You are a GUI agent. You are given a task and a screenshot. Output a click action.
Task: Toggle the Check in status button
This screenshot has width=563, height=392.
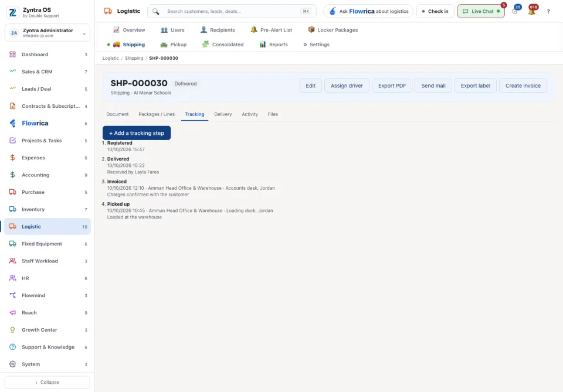click(x=435, y=12)
